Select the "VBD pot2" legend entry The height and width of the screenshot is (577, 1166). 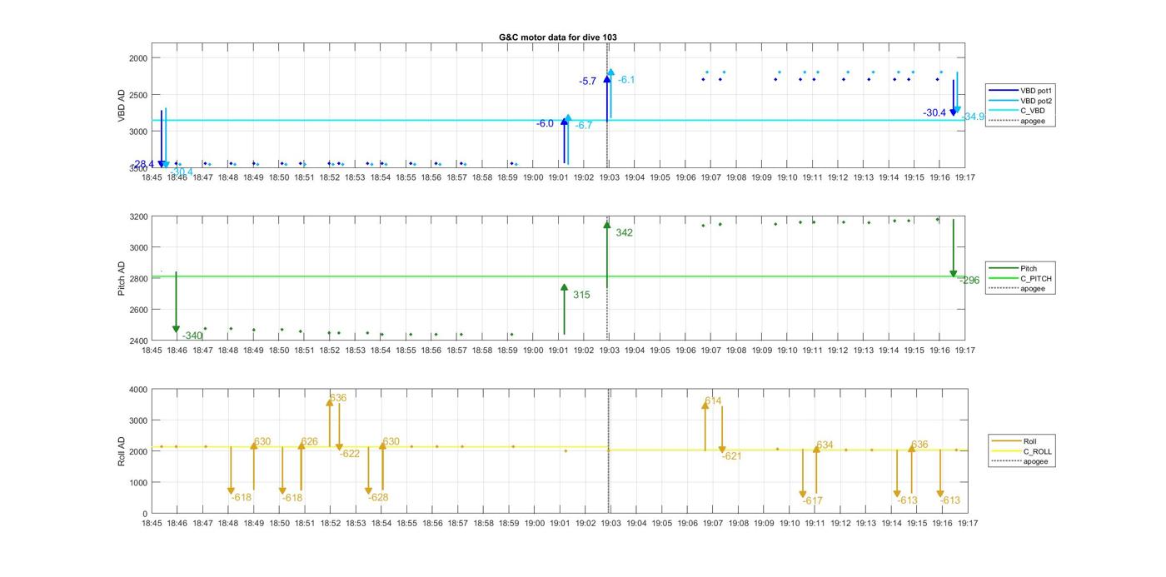(1019, 101)
